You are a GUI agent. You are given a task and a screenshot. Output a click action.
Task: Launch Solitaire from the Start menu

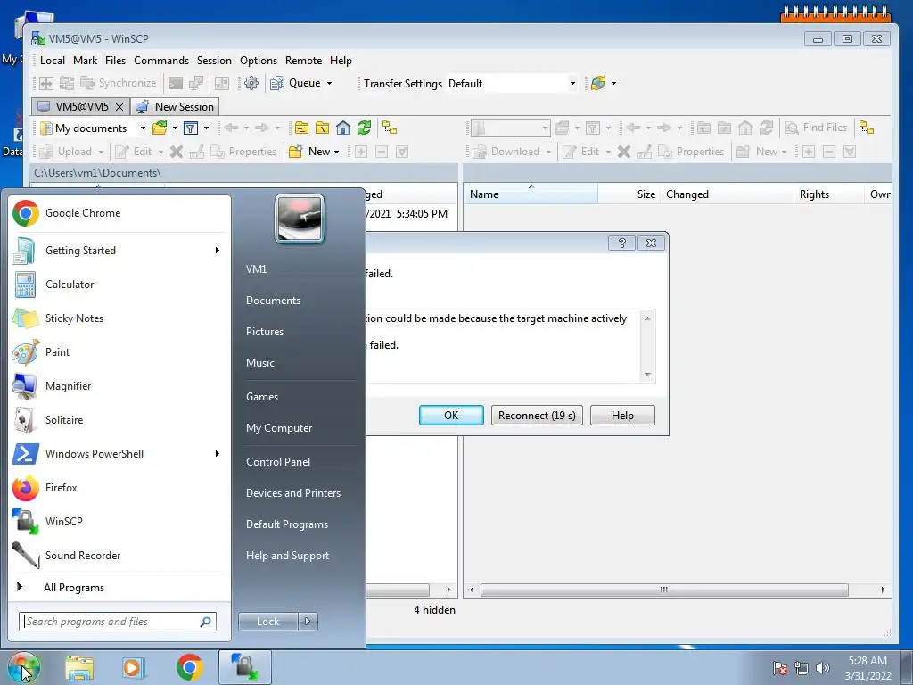[119, 420]
